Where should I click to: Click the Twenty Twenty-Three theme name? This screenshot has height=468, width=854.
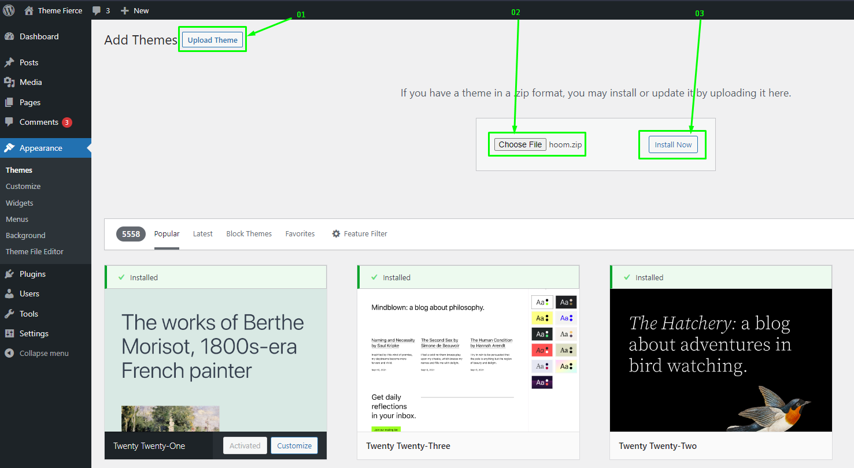point(408,446)
